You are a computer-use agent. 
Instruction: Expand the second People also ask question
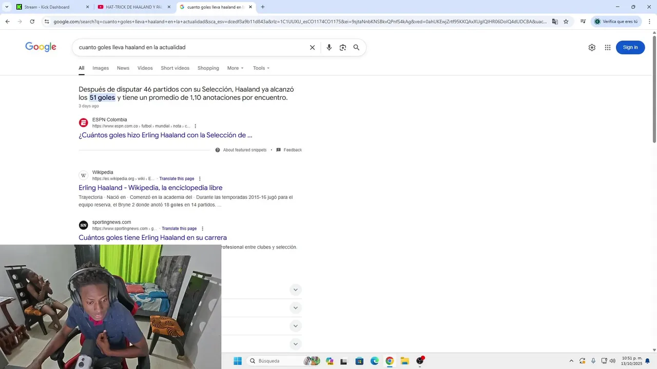(x=295, y=308)
